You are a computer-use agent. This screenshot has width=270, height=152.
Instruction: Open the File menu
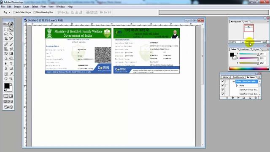pos(3,7)
